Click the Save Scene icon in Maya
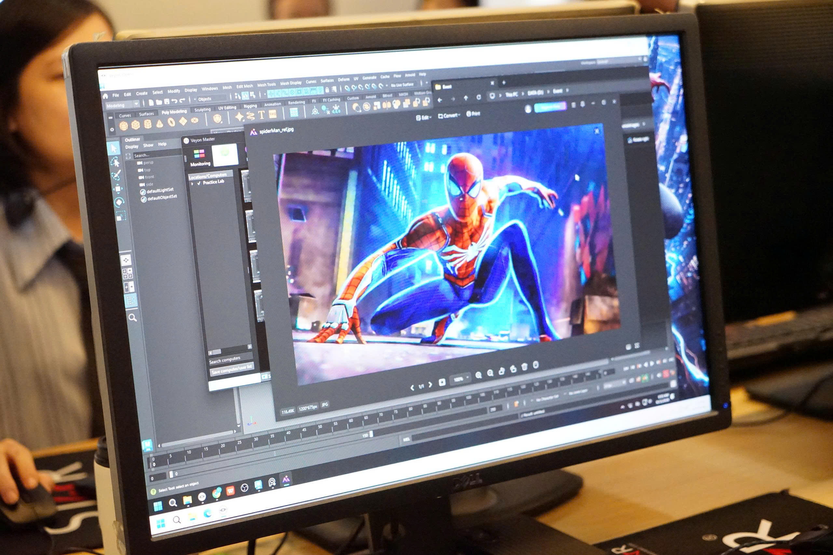 pyautogui.click(x=167, y=101)
